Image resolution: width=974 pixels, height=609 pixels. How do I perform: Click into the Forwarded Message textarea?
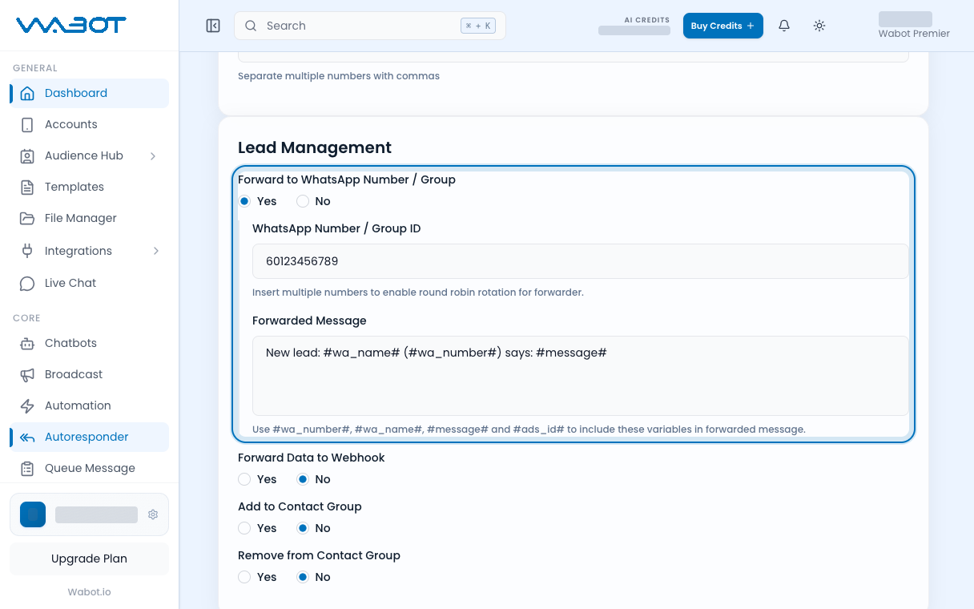click(580, 375)
